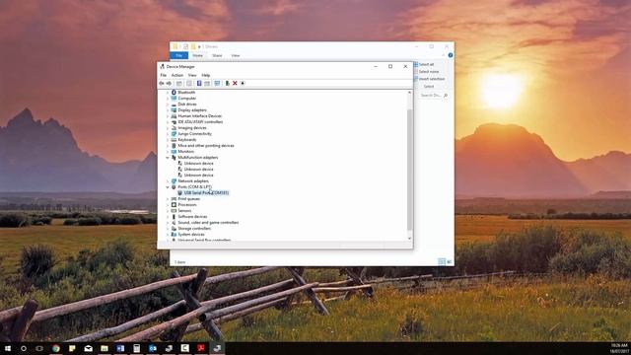The image size is (631, 355).
Task: Select the Processors category icon
Action: (x=174, y=204)
